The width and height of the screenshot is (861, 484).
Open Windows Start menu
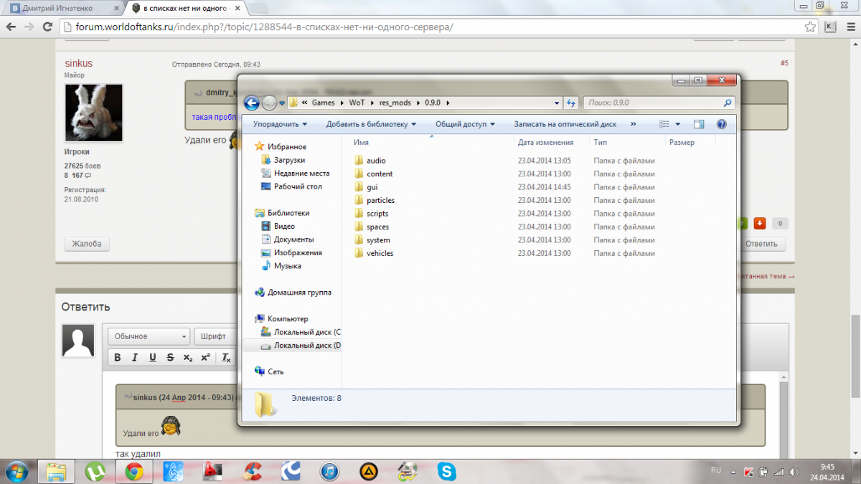[16, 471]
